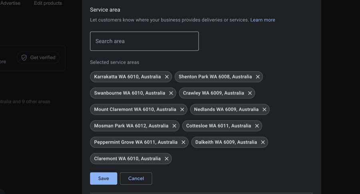
Task: Select the Peppermint Grove WA 6011 chip label
Action: (136, 142)
